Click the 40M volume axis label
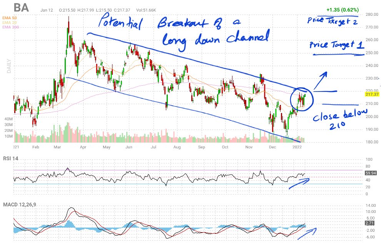 (x=8, y=119)
